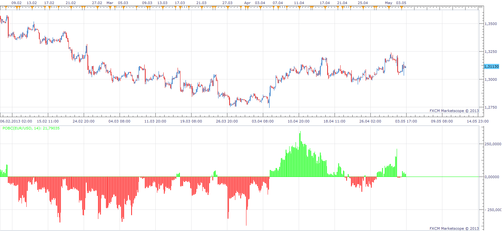Viewport: 502px width, 231px height.
Task: Click the 17.03 date on the top axis
Action: point(180,3)
